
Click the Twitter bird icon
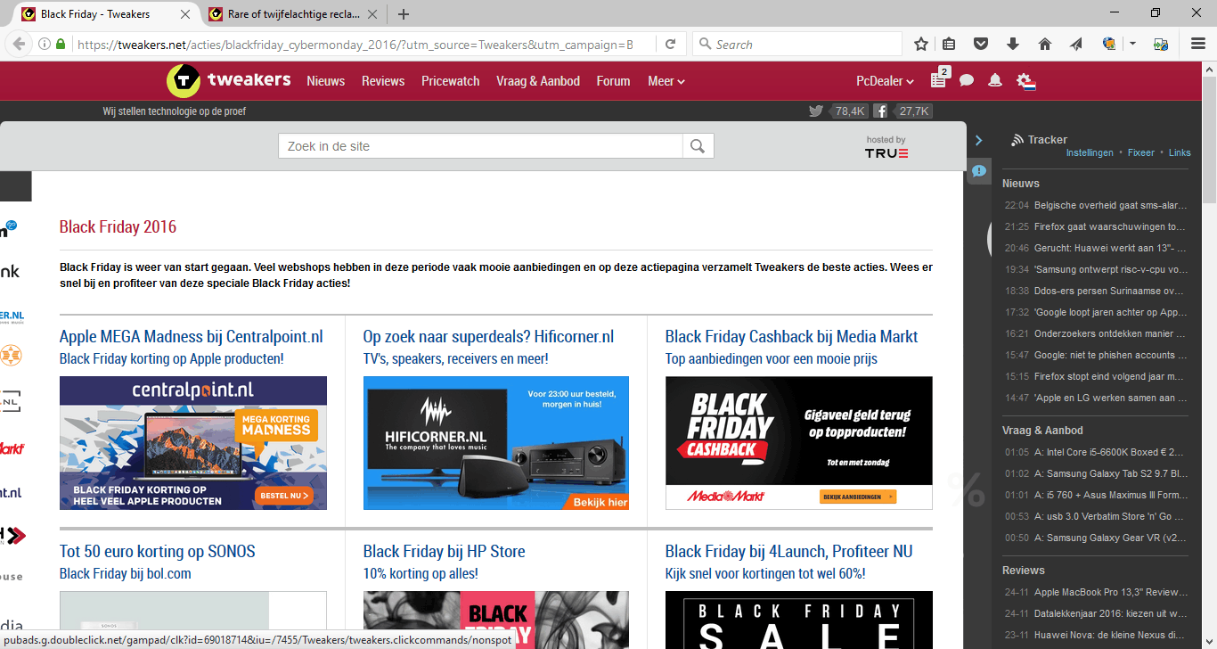pyautogui.click(x=815, y=111)
